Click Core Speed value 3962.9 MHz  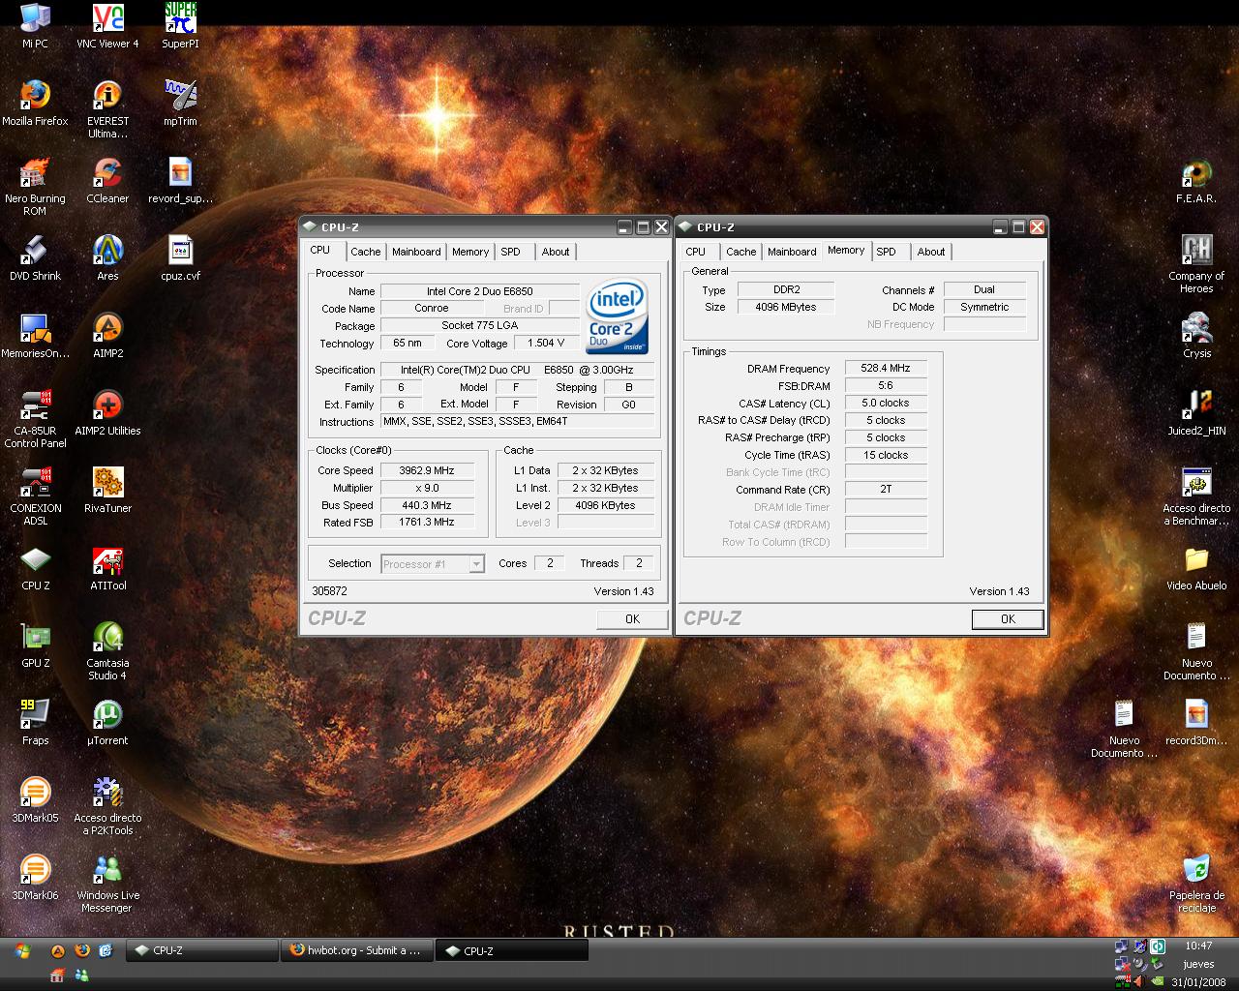pos(427,470)
